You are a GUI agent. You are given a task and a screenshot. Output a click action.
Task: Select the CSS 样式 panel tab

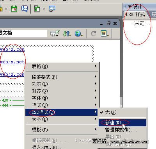[135, 14]
